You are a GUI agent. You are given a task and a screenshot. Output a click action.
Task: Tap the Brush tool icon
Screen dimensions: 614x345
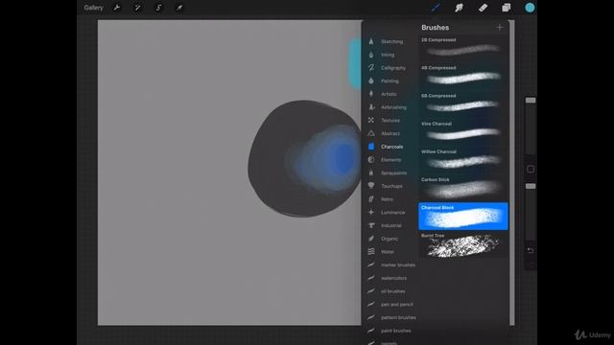(x=436, y=8)
